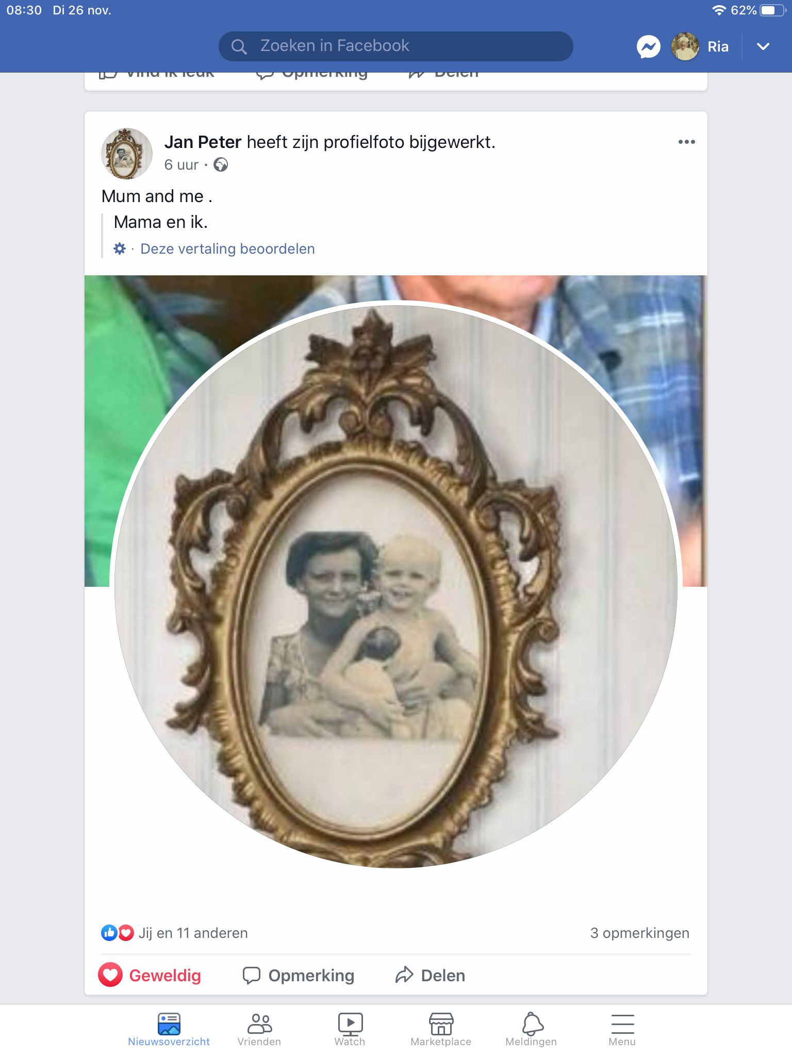
Task: Switch to the Nieuwsoverzicht tab
Action: (x=169, y=1030)
